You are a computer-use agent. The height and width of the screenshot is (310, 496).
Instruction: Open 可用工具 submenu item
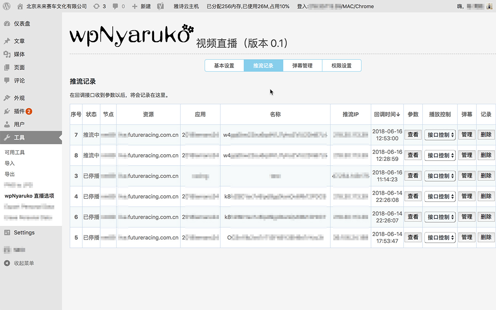click(15, 152)
